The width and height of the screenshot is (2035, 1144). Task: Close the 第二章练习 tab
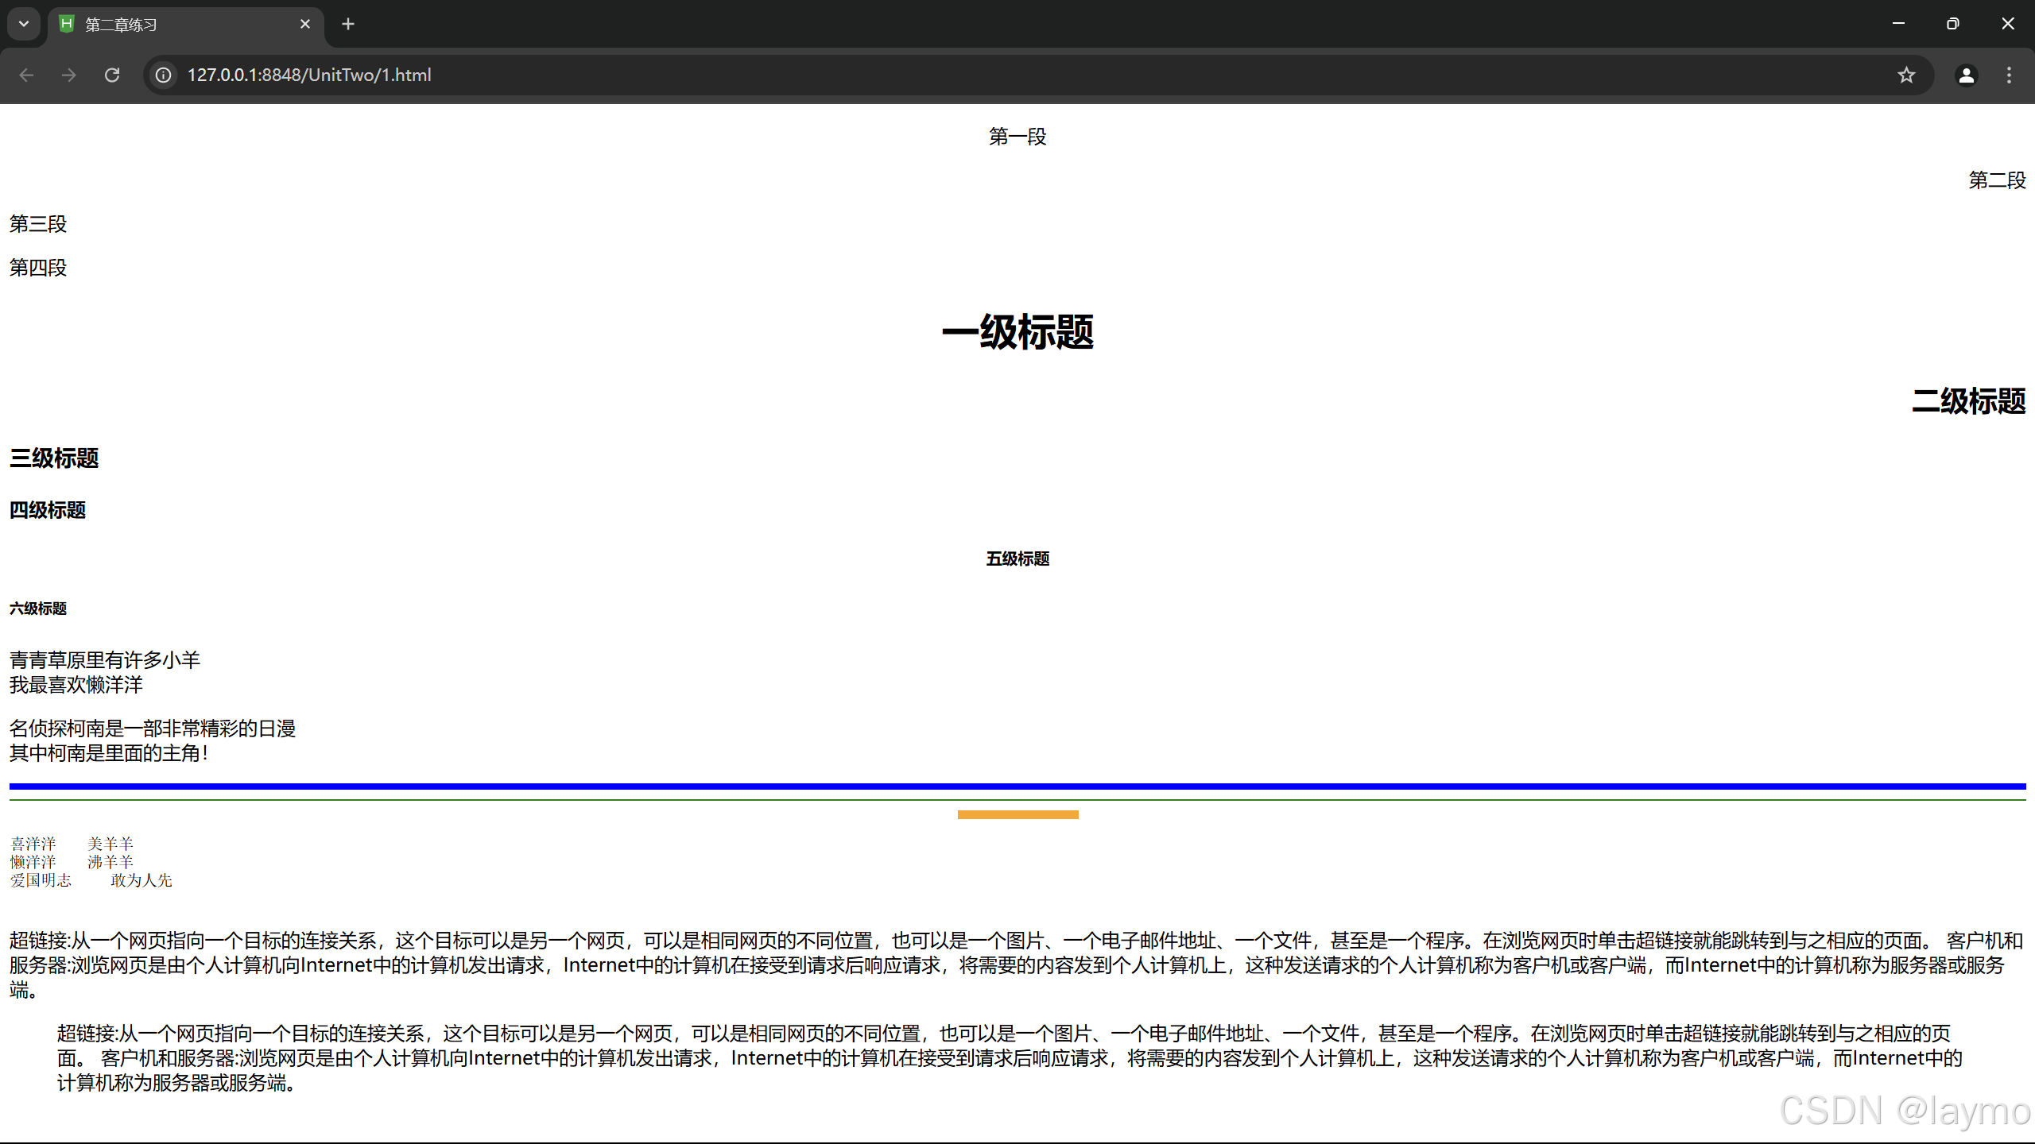click(305, 24)
